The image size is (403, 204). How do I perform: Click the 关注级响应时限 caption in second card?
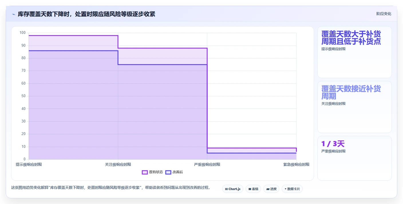(333, 104)
